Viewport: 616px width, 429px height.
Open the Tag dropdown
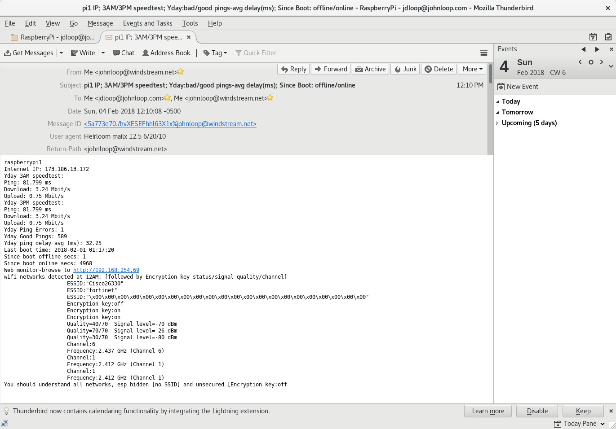(215, 53)
